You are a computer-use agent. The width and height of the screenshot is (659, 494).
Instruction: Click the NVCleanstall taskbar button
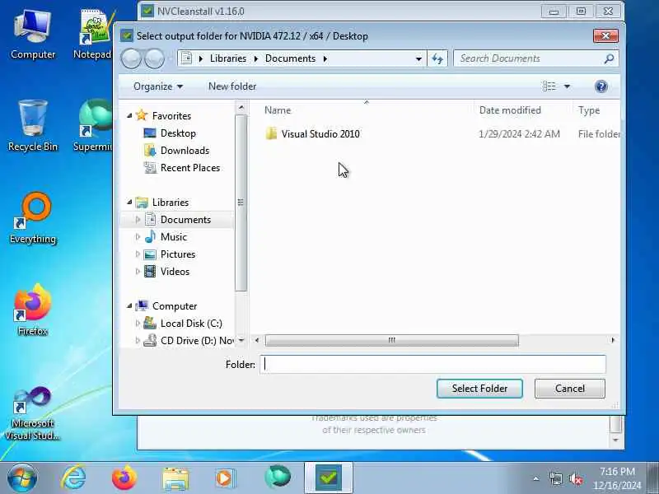tap(328, 478)
